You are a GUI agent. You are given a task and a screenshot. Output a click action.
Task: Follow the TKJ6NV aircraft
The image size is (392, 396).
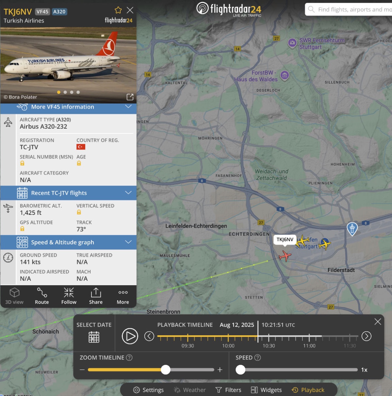coord(69,296)
